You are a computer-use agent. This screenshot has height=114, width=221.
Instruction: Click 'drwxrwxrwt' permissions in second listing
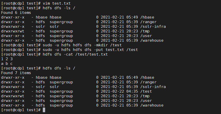tap(13, 96)
